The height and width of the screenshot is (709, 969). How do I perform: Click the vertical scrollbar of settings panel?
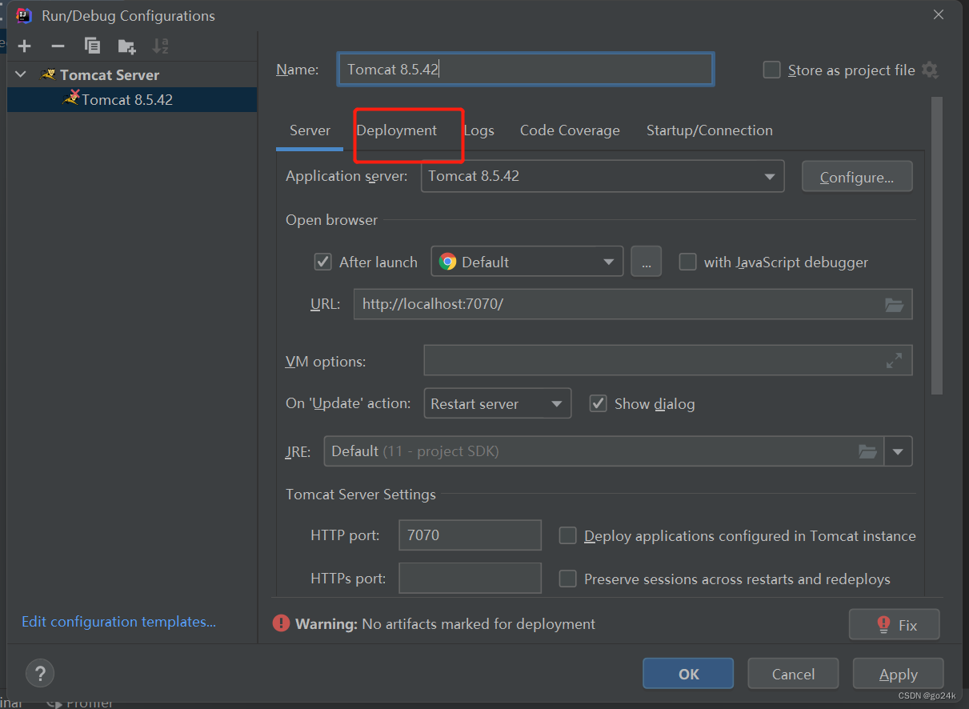[x=937, y=245]
